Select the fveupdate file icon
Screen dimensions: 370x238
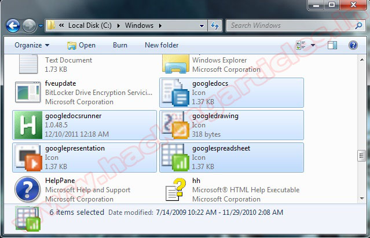[x=28, y=92]
